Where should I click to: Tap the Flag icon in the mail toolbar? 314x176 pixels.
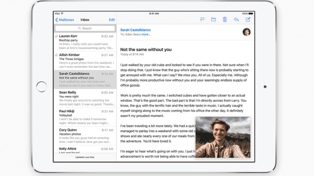203,19
